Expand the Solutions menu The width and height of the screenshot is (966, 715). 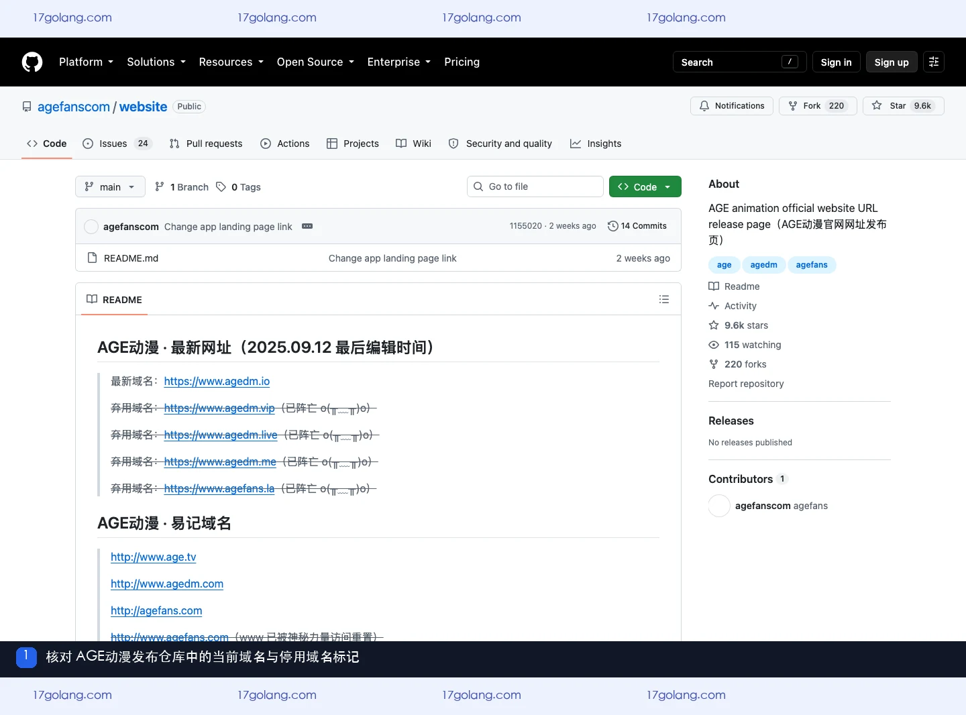(x=156, y=62)
